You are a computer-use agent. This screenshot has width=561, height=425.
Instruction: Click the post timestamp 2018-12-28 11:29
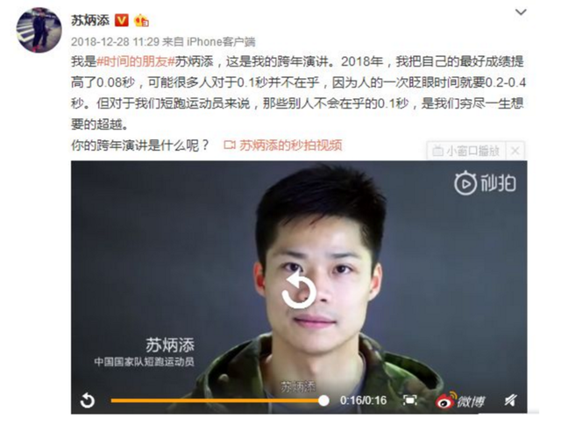coord(115,42)
